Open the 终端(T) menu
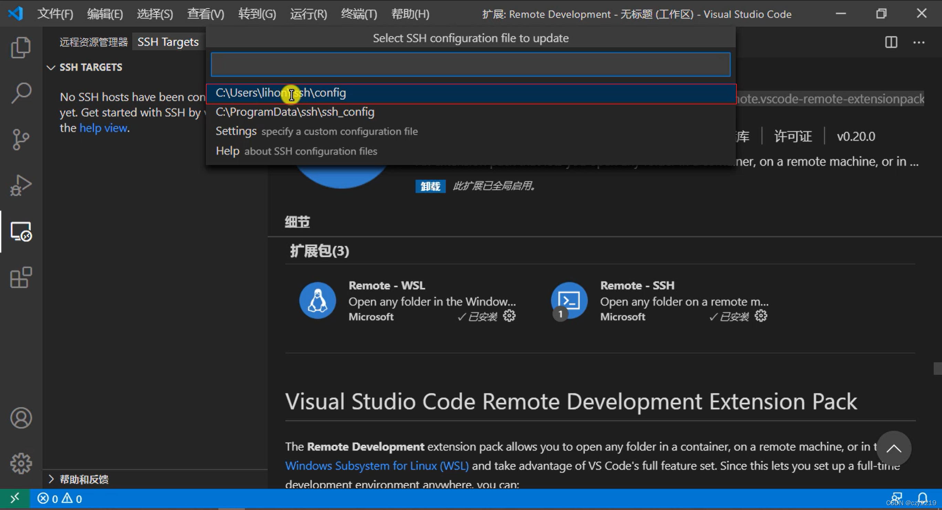Screen dimensions: 942x510 coord(359,14)
